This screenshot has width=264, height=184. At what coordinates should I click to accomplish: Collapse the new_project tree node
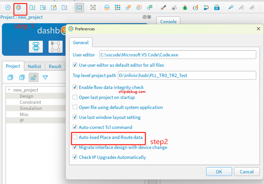(9, 90)
